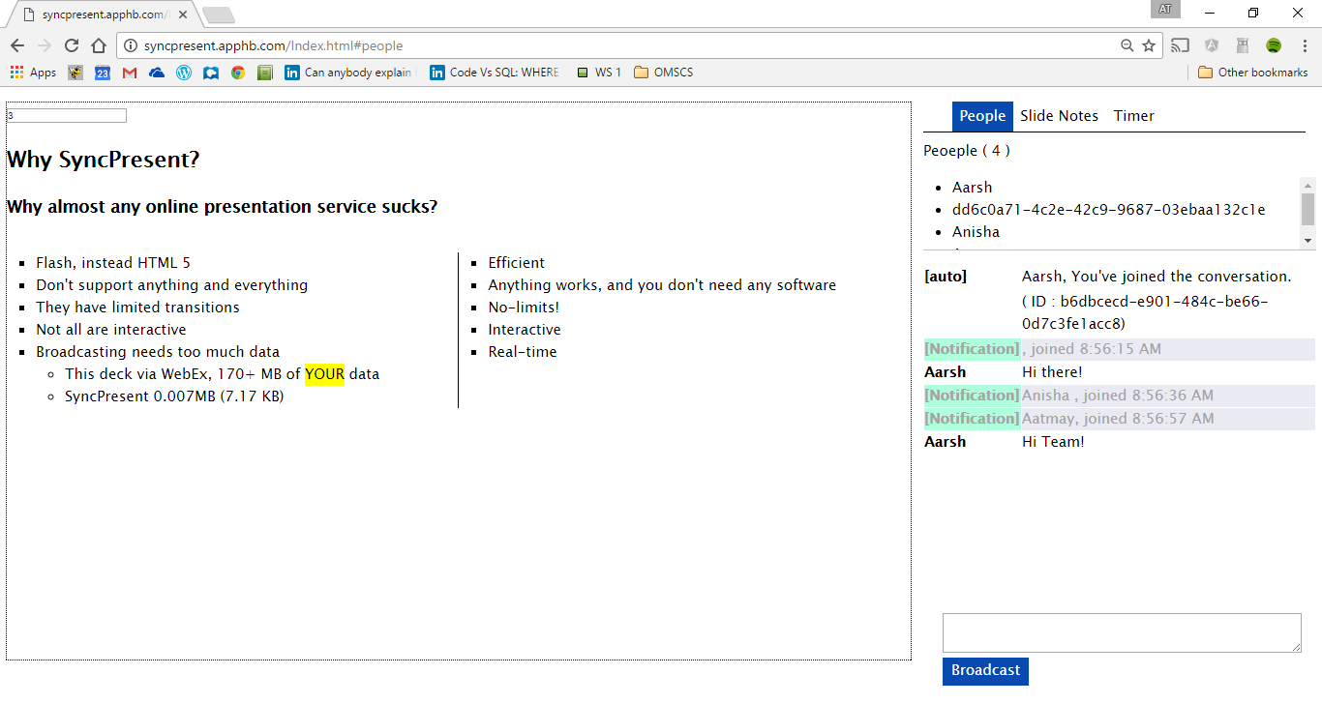Open 'Can anybody explain' LinkedIn bookmark

(350, 73)
